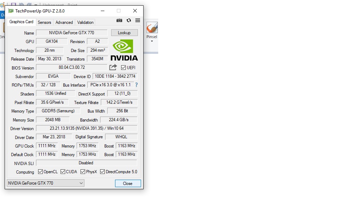Click the Release Date May 30, 2013
342x211 pixels.
point(50,59)
